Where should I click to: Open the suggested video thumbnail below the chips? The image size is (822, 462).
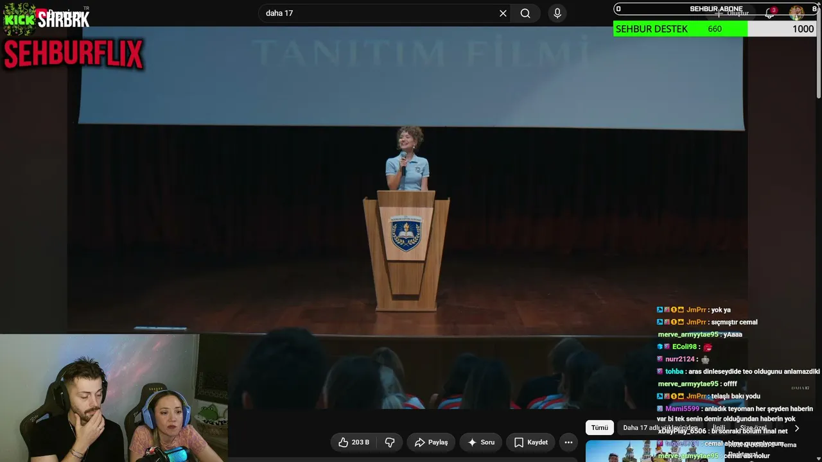(654, 451)
